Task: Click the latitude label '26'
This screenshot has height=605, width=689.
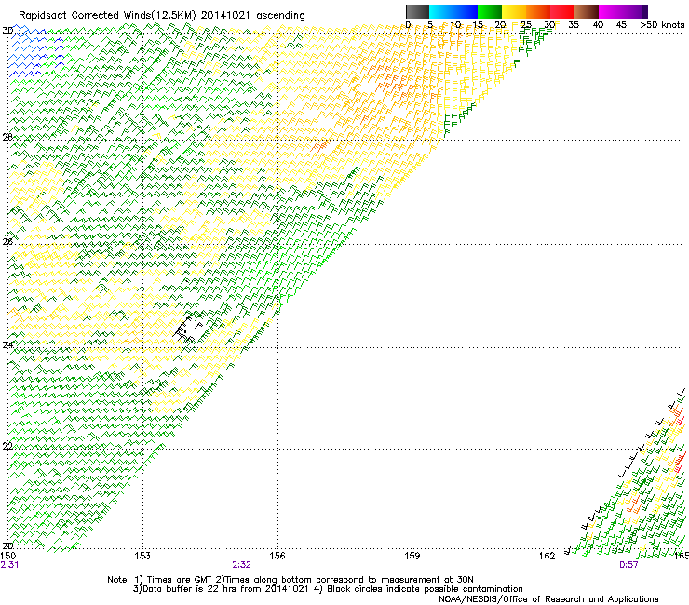Action: tap(7, 242)
